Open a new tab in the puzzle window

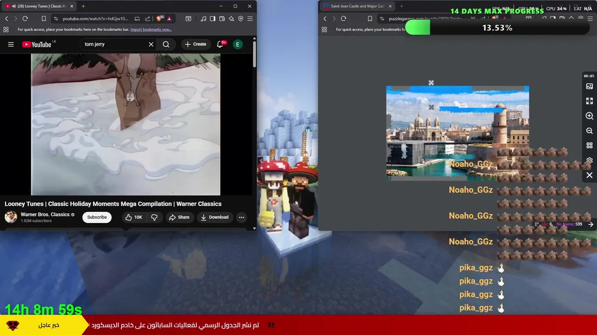402,6
